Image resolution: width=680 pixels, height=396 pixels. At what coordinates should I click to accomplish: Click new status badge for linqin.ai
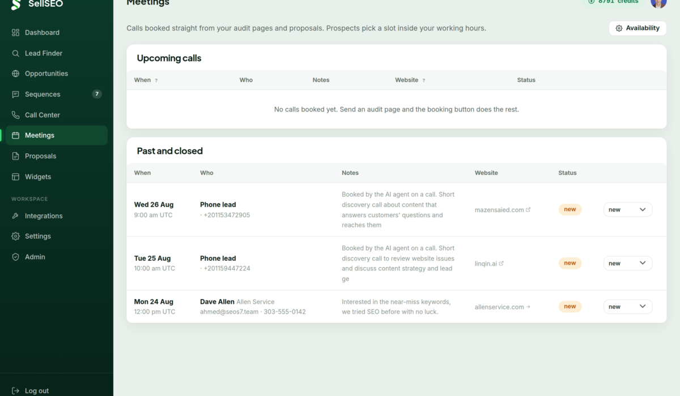click(x=569, y=263)
